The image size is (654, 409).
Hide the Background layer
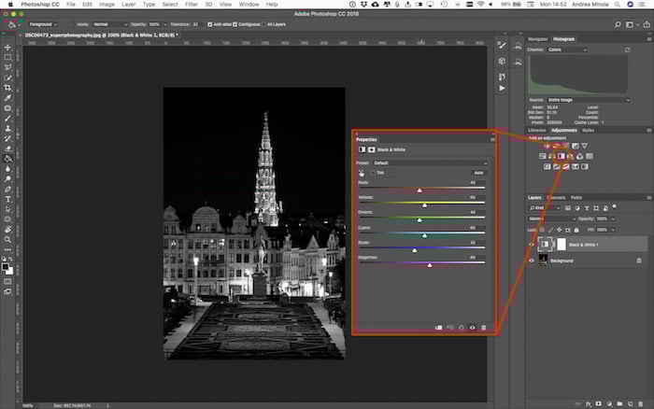coord(532,261)
